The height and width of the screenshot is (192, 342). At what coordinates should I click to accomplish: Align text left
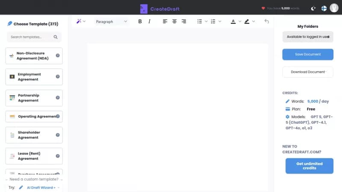pyautogui.click(x=165, y=21)
